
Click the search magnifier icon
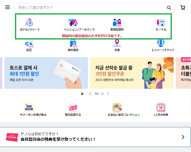coord(169,8)
